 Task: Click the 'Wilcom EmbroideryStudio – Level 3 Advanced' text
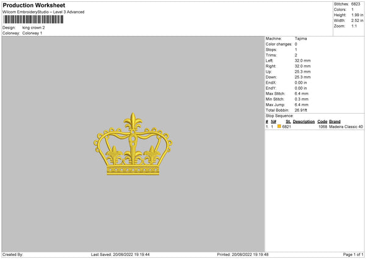(x=43, y=12)
